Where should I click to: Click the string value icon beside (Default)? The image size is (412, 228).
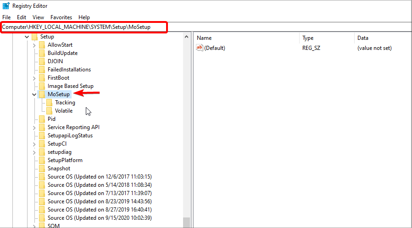tap(200, 48)
